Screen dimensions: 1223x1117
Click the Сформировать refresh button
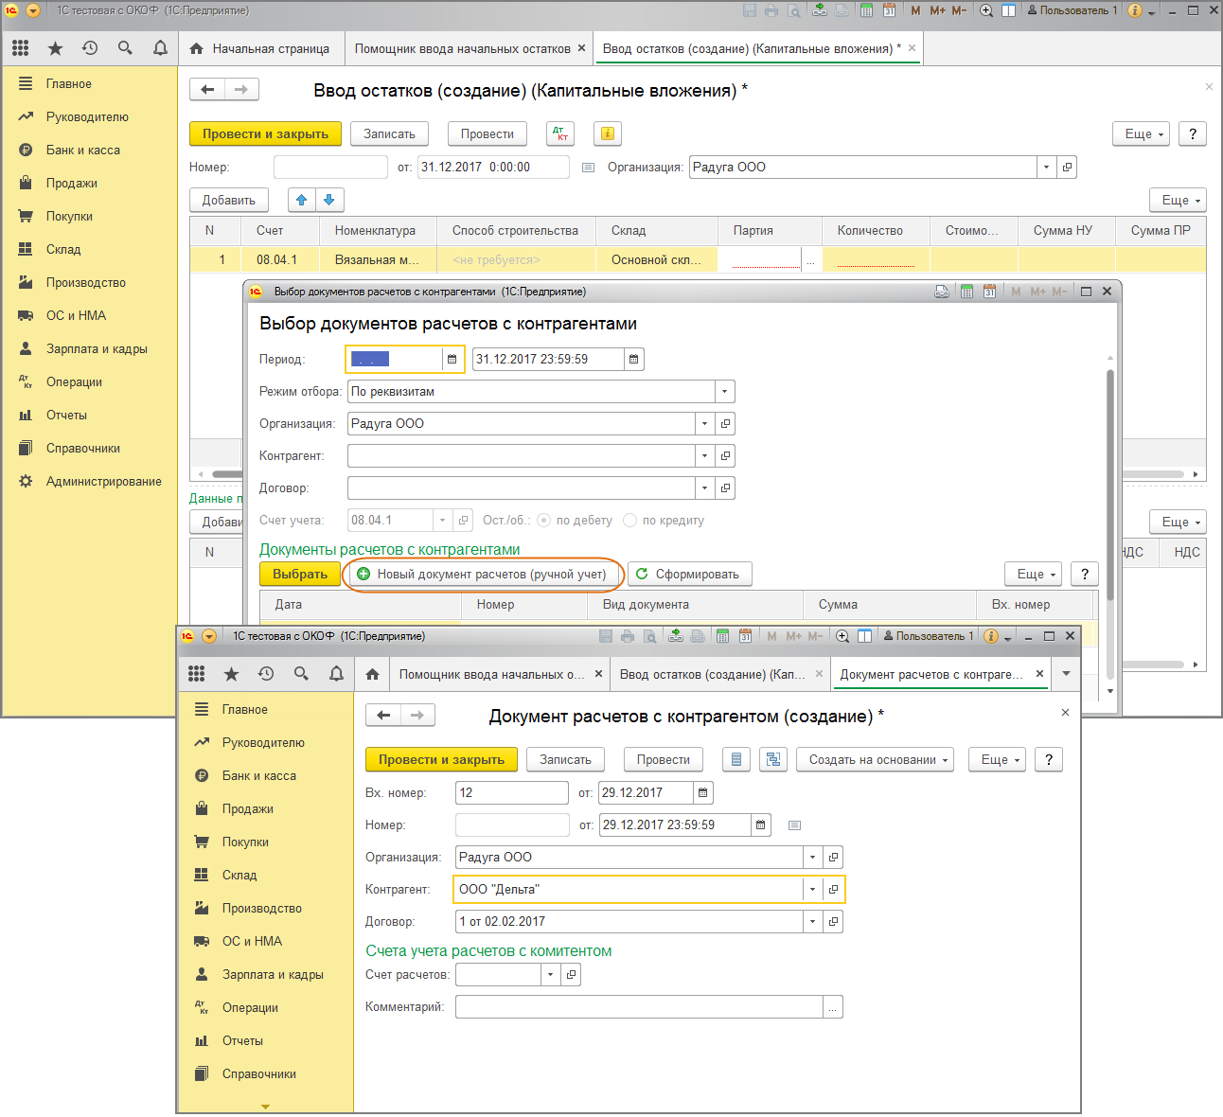[x=689, y=575]
